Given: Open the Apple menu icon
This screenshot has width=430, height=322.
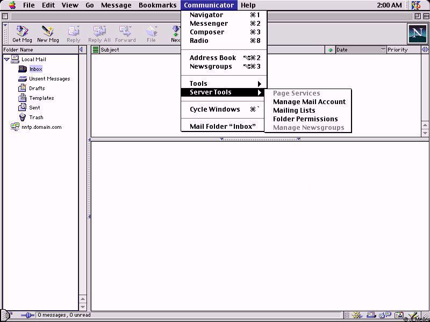Looking at the screenshot, I should [12, 5].
